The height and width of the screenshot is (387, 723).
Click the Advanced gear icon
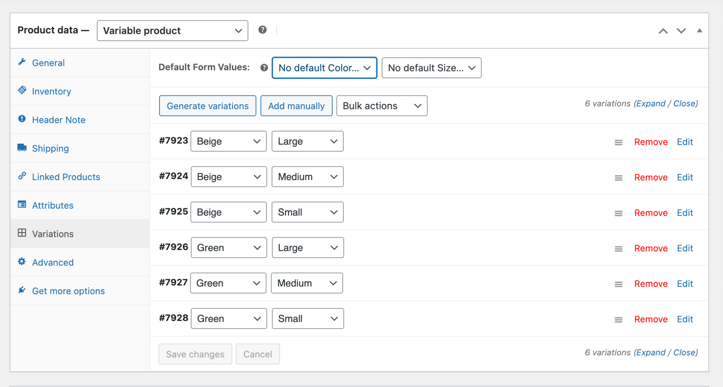(x=22, y=262)
